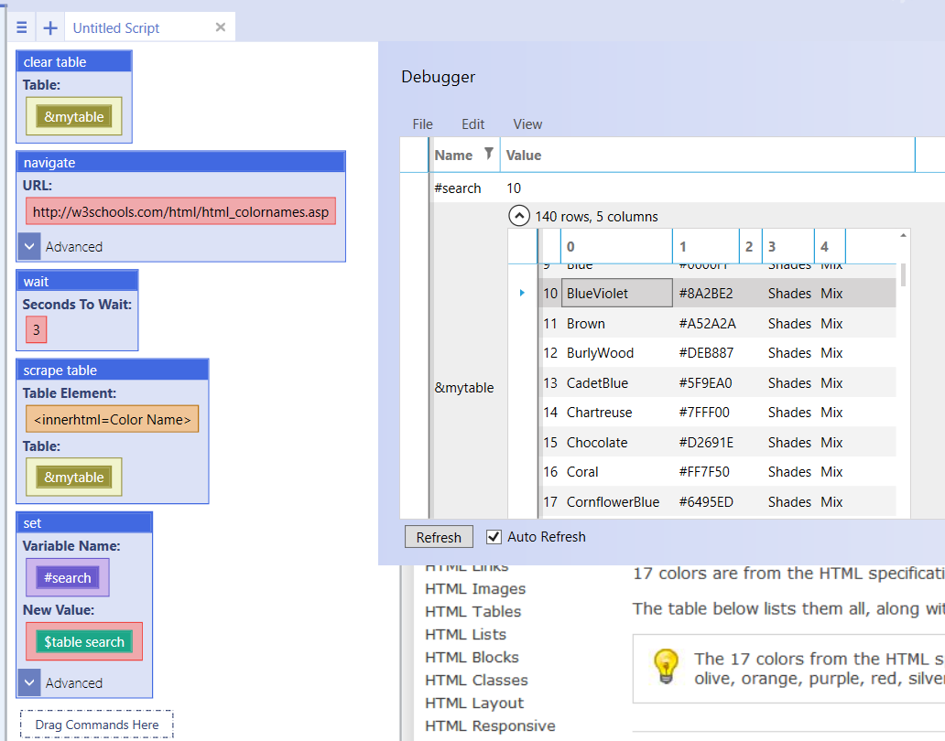Screen dimensions: 945x741
Task: Select the wait command header
Action: [x=77, y=281]
